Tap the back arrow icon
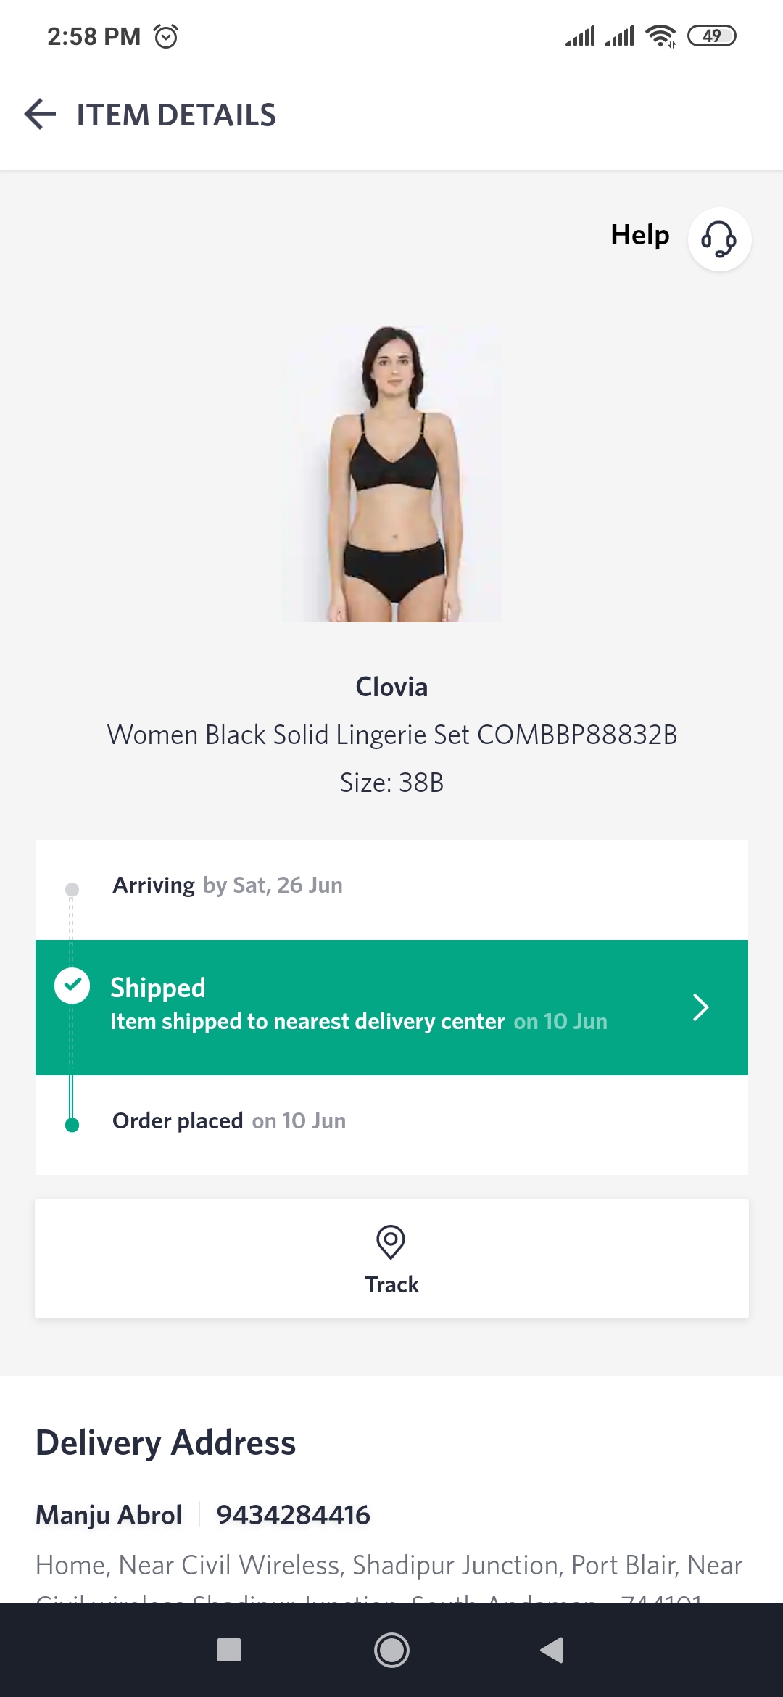 tap(41, 115)
